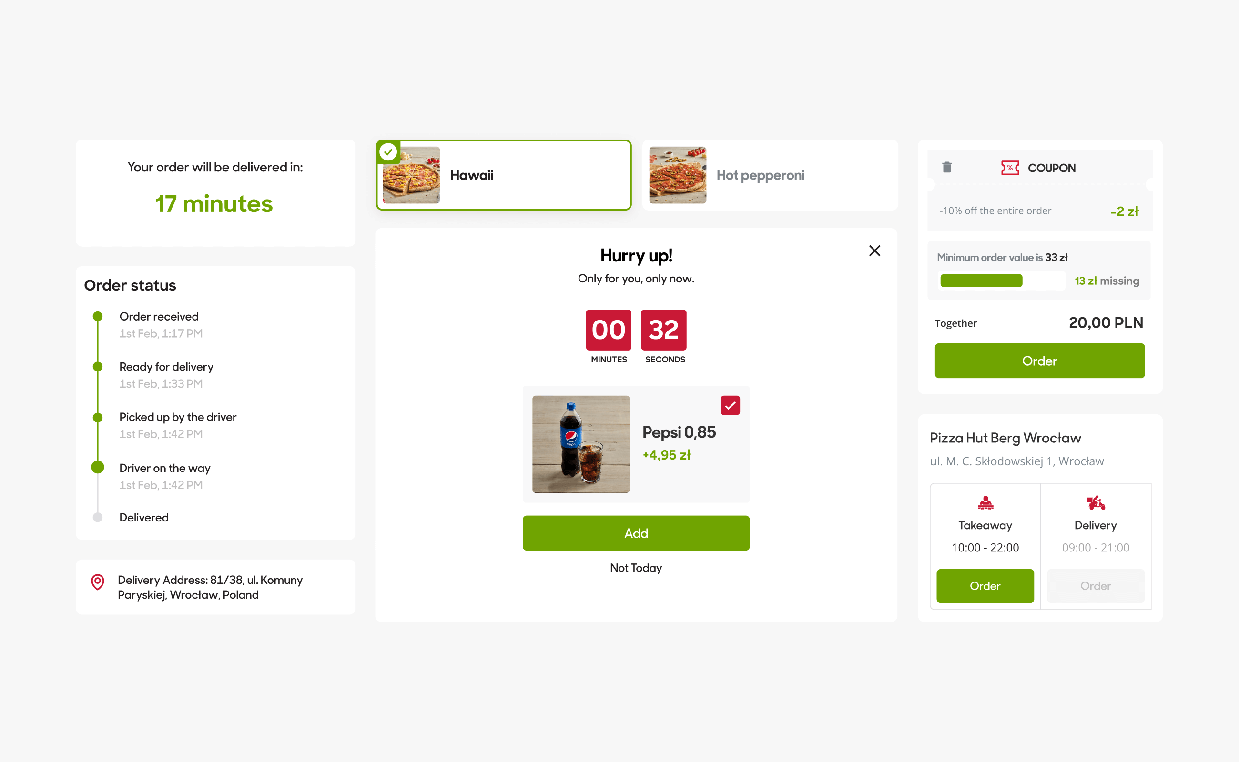Open the Pepsi bottle product image
Image resolution: width=1239 pixels, height=762 pixels.
click(x=580, y=444)
